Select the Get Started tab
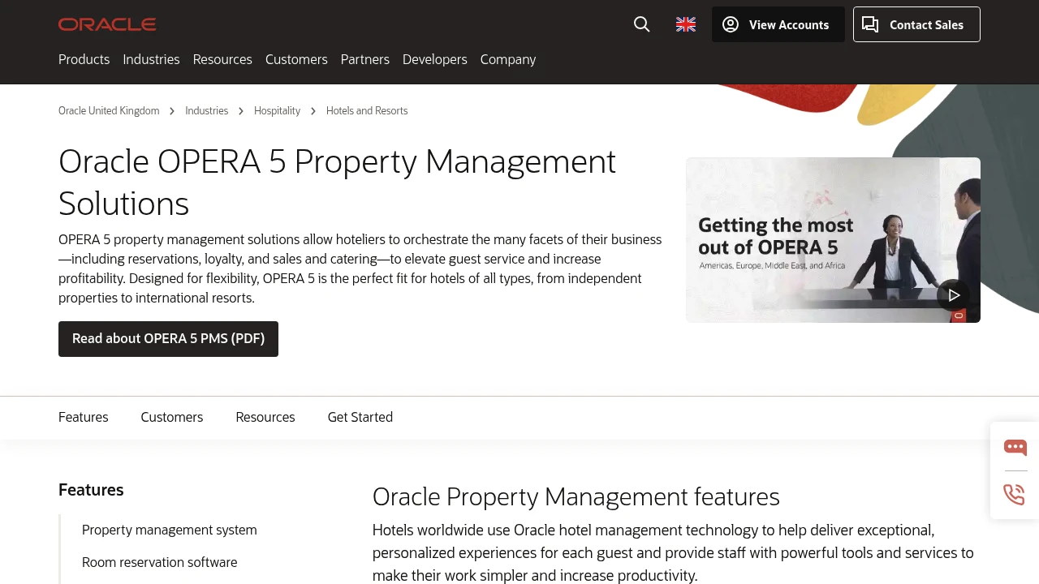This screenshot has width=1039, height=584. point(360,417)
